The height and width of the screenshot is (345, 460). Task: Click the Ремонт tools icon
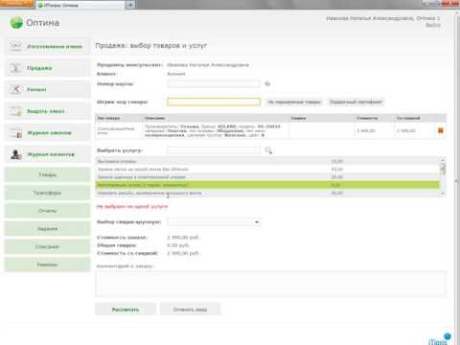(x=15, y=89)
